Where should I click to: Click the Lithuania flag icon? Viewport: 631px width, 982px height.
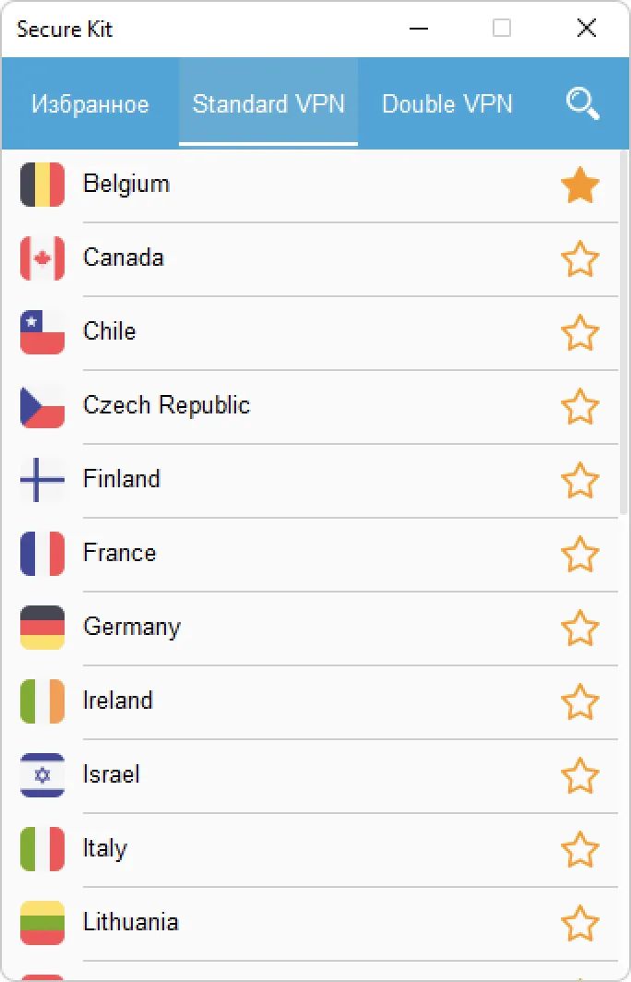click(42, 923)
